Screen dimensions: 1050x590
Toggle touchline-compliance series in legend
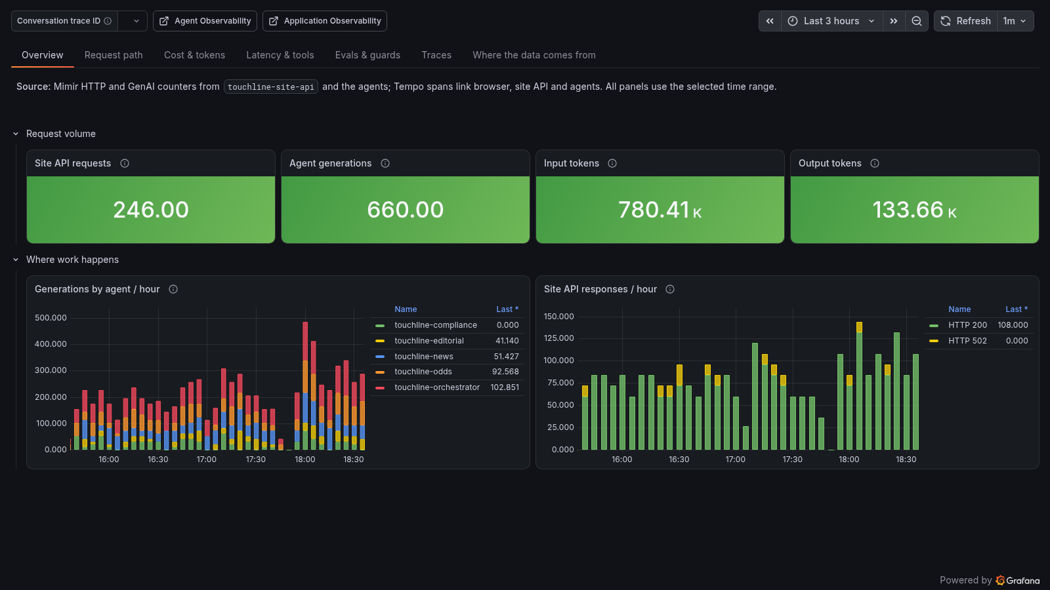click(x=436, y=325)
